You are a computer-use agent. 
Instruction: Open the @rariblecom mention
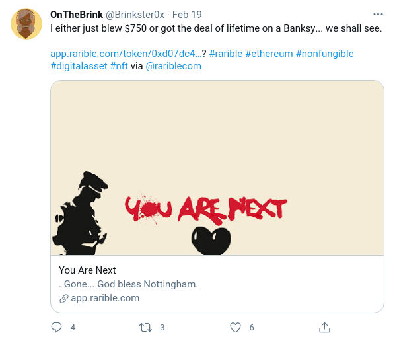(x=174, y=66)
